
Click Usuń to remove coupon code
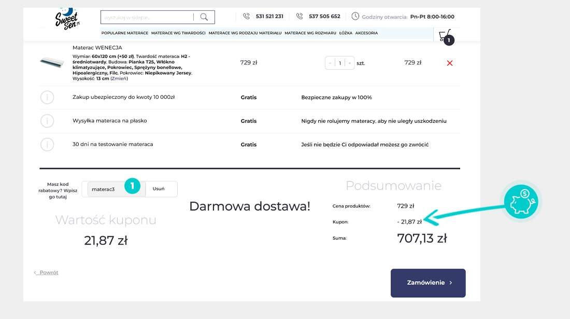pos(159,189)
